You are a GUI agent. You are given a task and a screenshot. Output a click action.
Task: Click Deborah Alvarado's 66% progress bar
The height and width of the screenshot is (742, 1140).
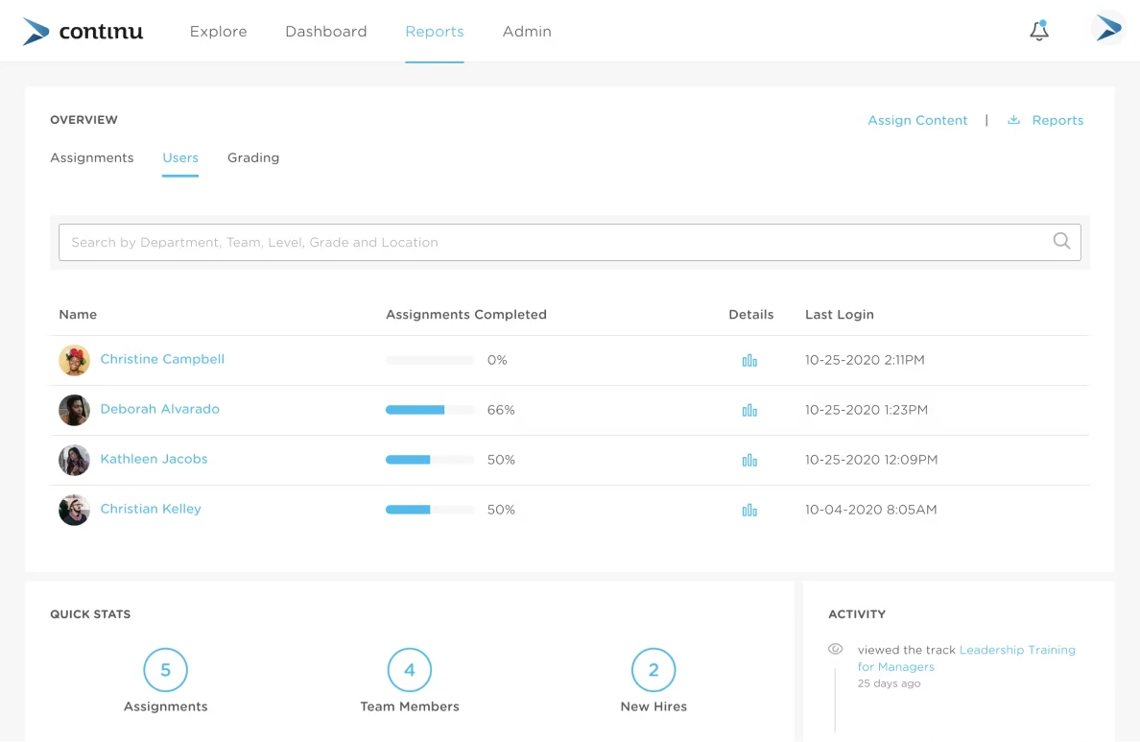pyautogui.click(x=430, y=410)
